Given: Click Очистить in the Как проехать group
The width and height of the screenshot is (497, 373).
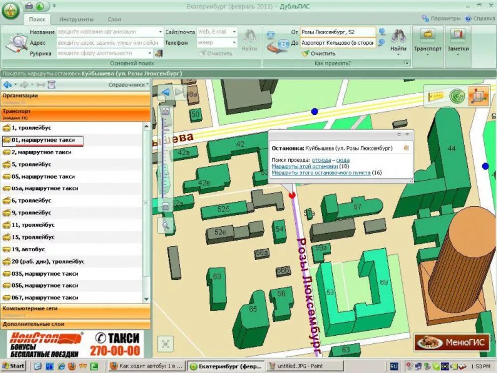Looking at the screenshot, I should coord(319,53).
